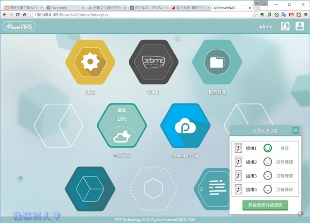Click the user profile icon beside admin
This screenshot has height=223, width=310.
(300, 26)
